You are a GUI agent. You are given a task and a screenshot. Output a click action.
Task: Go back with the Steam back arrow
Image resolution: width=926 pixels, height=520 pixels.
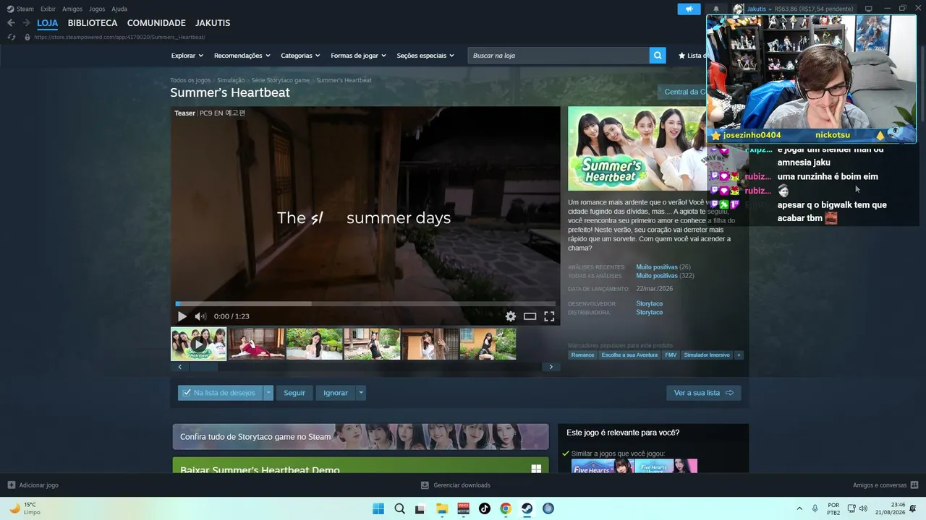[11, 23]
